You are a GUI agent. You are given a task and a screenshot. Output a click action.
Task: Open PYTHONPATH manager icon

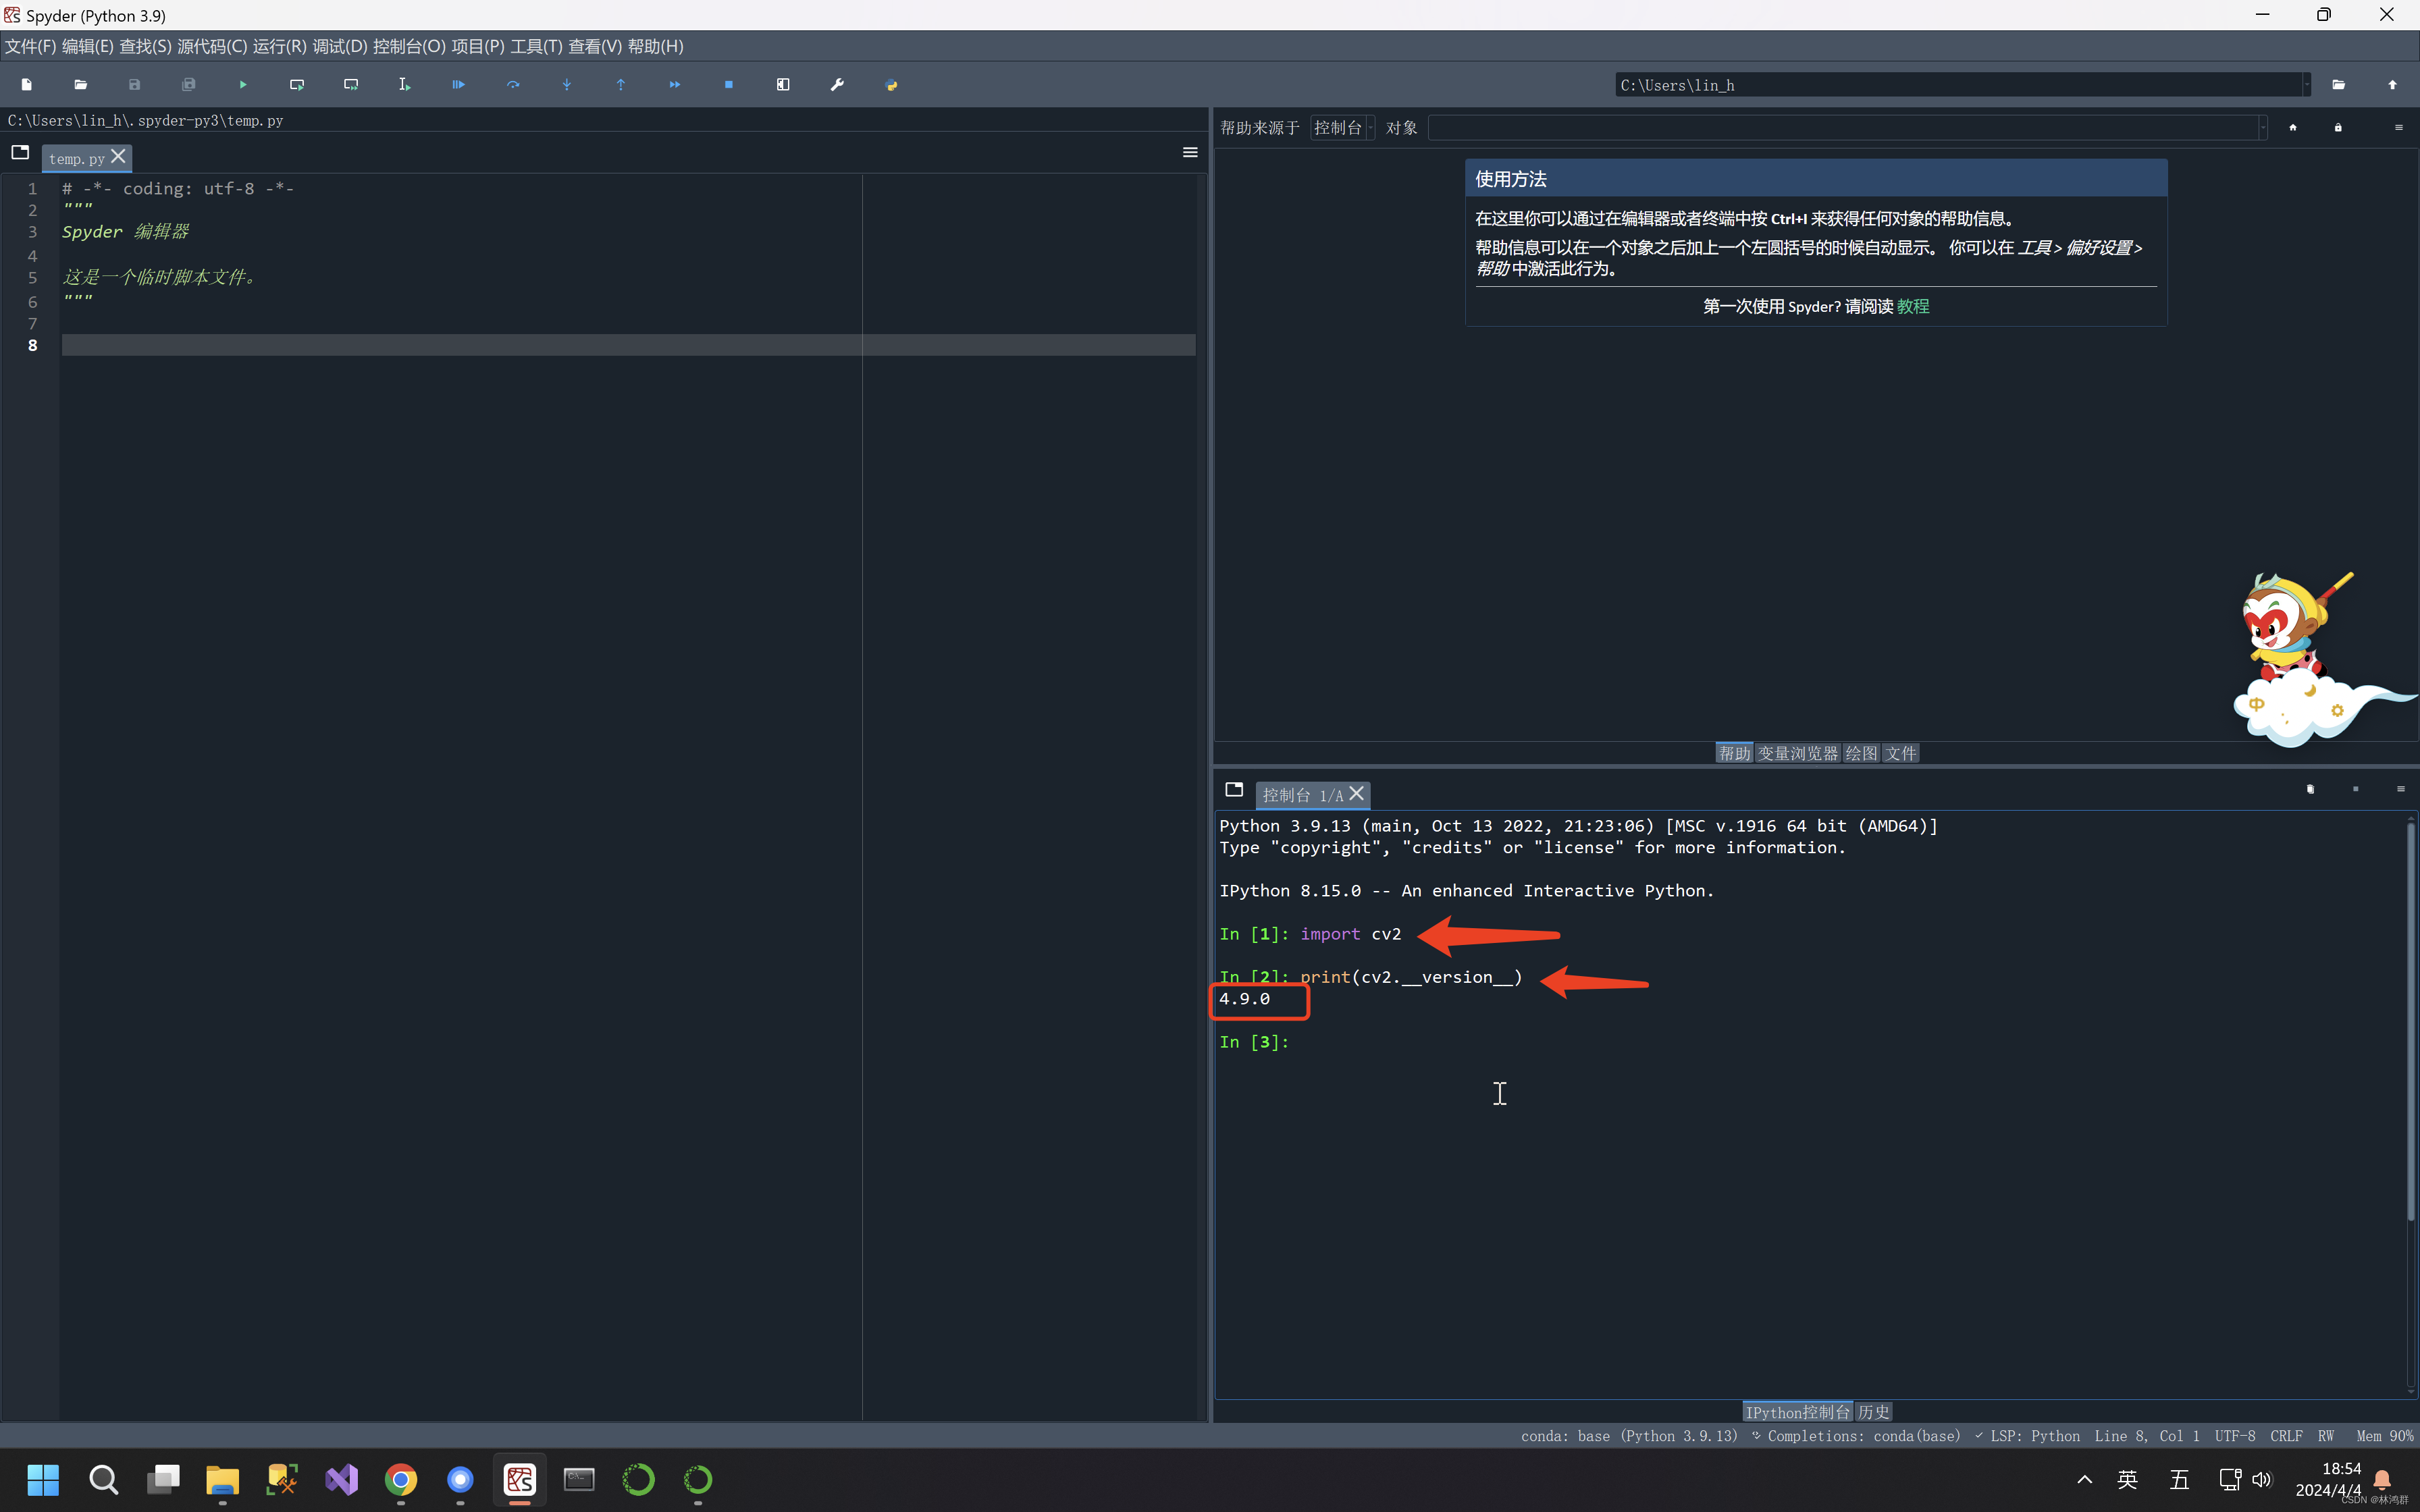pyautogui.click(x=891, y=85)
